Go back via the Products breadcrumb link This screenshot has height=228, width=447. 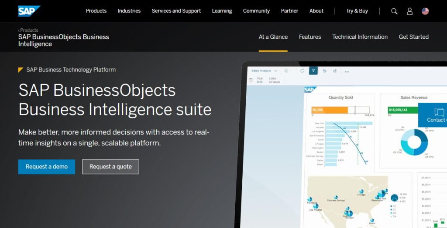click(28, 30)
